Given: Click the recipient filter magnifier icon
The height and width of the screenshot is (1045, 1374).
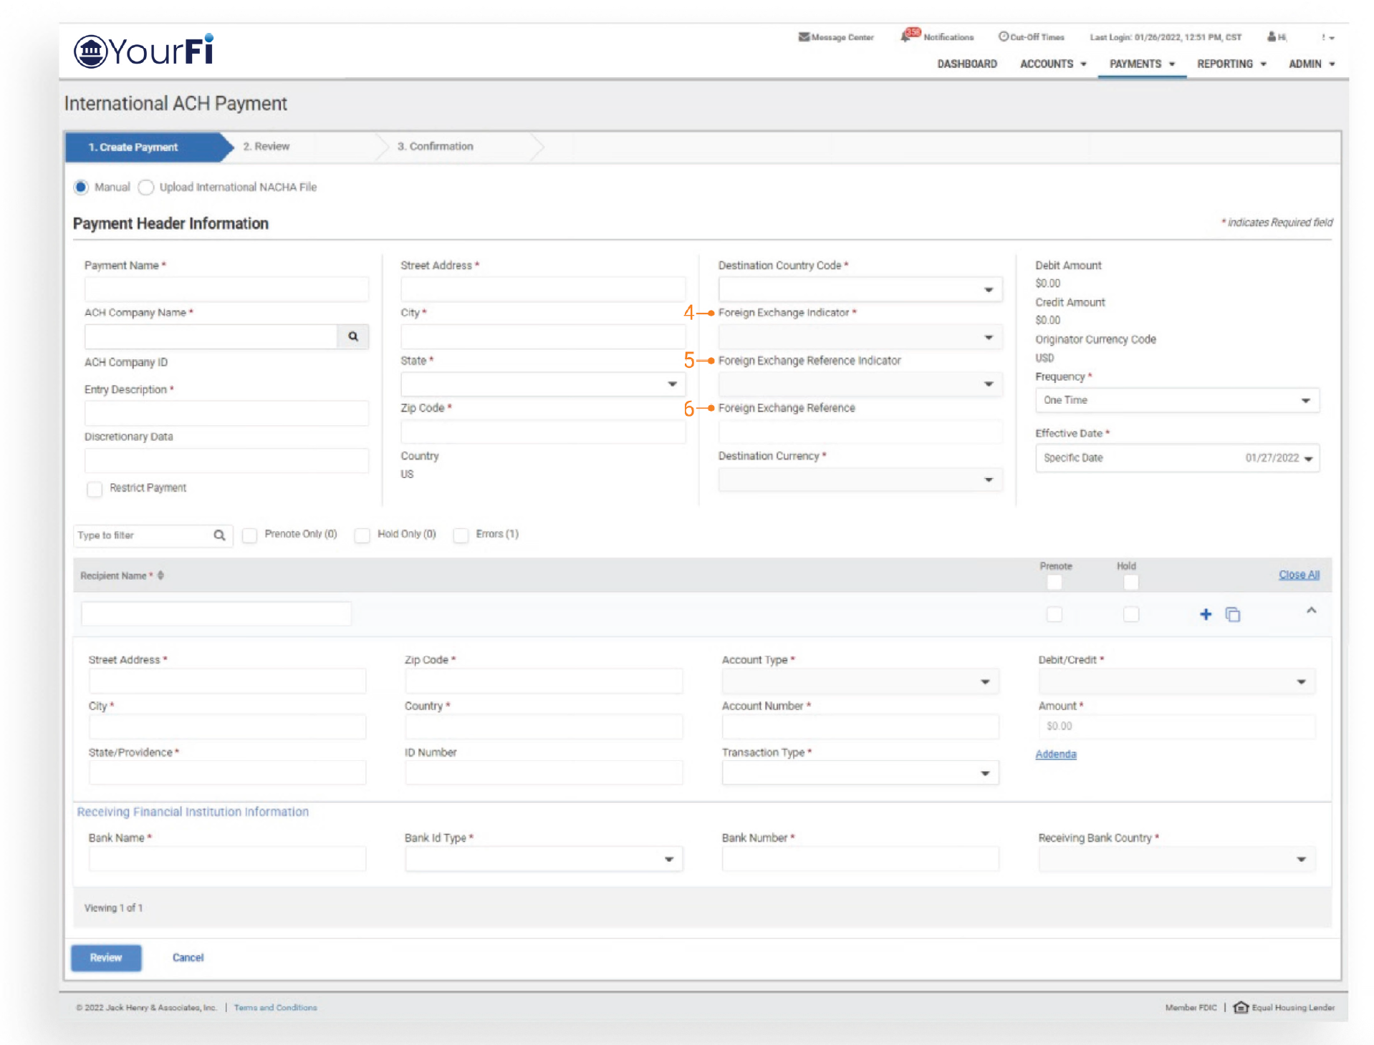Looking at the screenshot, I should 219,535.
